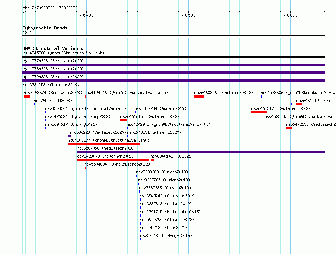Open nsv4202941 gnomAD variant label

[168, 124]
